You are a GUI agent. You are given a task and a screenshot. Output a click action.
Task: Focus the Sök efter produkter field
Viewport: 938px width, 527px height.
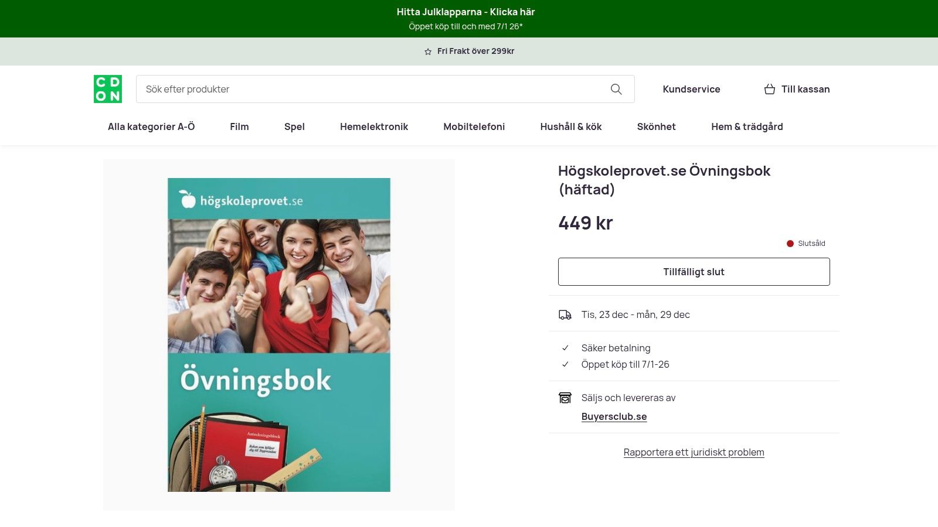point(369,89)
